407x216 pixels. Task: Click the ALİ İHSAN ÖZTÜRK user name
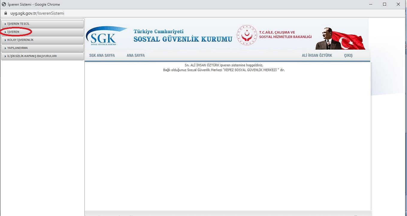click(x=317, y=56)
